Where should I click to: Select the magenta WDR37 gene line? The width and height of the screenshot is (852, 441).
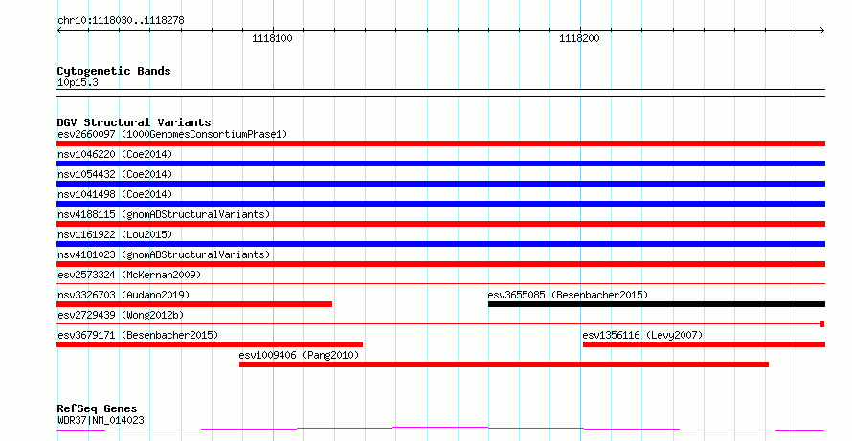(x=440, y=430)
